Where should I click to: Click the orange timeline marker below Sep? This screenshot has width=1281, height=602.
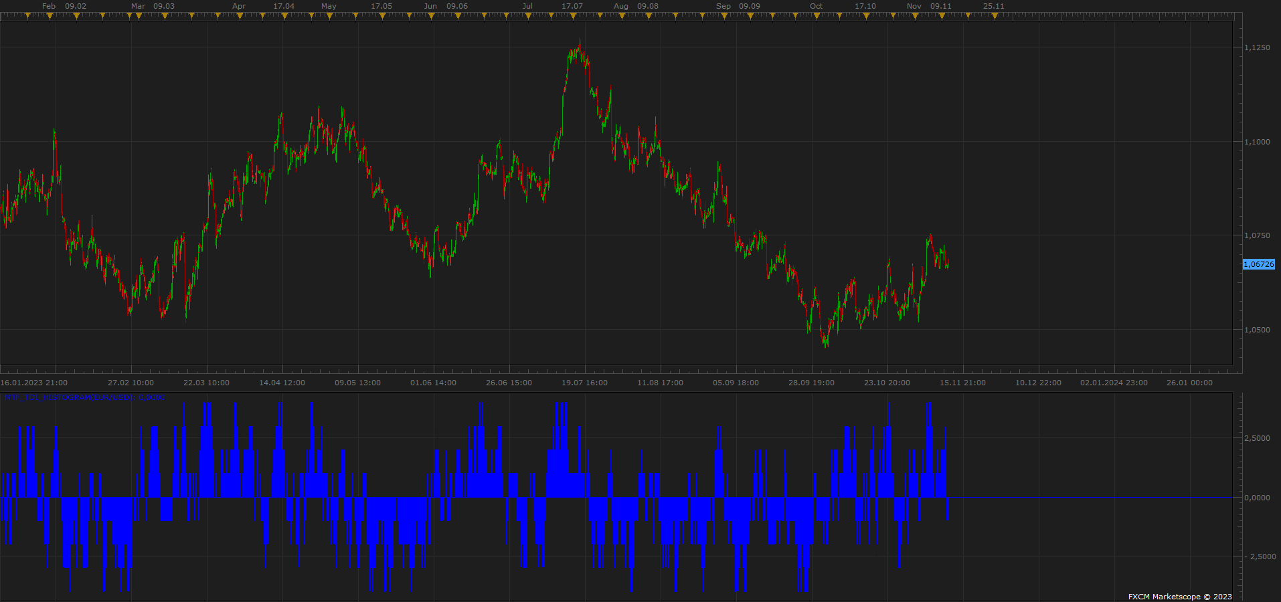(x=723, y=16)
